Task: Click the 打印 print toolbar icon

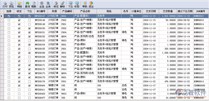Action: click(x=5, y=4)
